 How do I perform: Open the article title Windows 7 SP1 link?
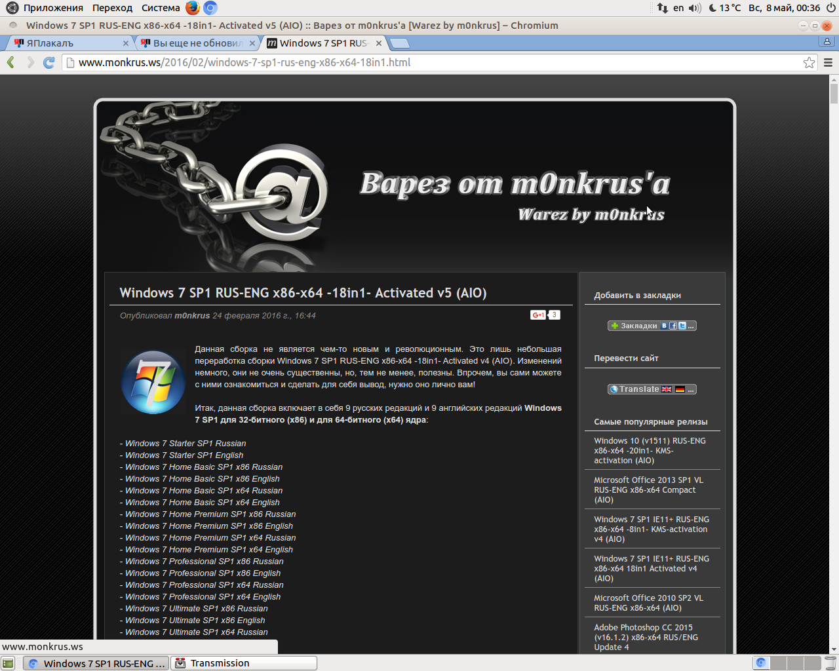pos(303,293)
